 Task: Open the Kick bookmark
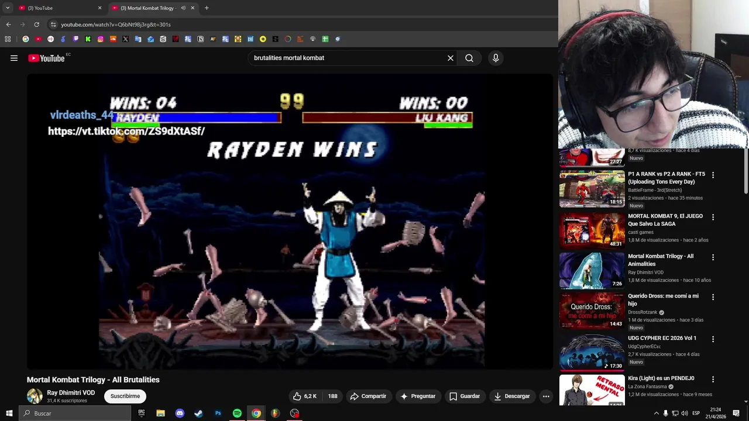coord(88,39)
